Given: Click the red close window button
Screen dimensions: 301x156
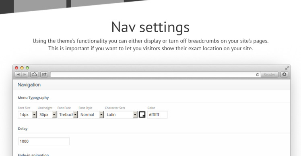Looking at the screenshot, I should [x=16, y=68].
